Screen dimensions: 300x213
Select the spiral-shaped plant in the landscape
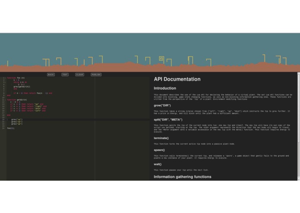pyautogui.click(x=162, y=59)
